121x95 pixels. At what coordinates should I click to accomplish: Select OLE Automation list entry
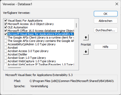click(x=18, y=27)
